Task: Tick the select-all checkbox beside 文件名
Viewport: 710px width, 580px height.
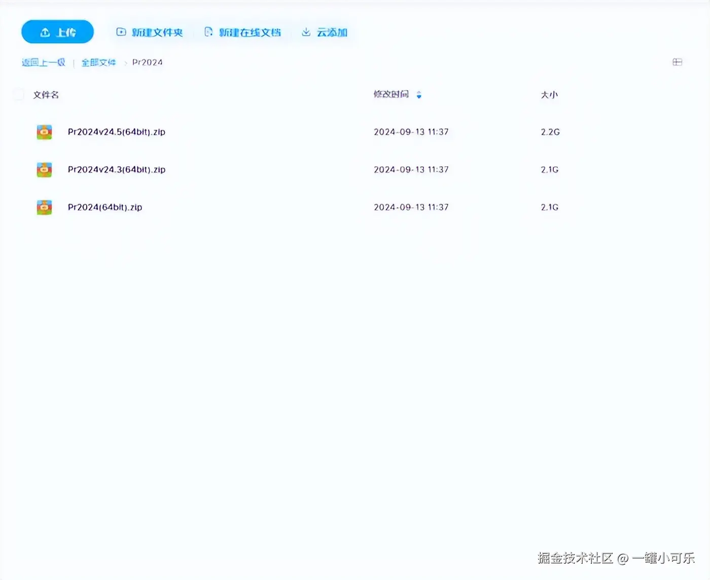Action: tap(18, 94)
